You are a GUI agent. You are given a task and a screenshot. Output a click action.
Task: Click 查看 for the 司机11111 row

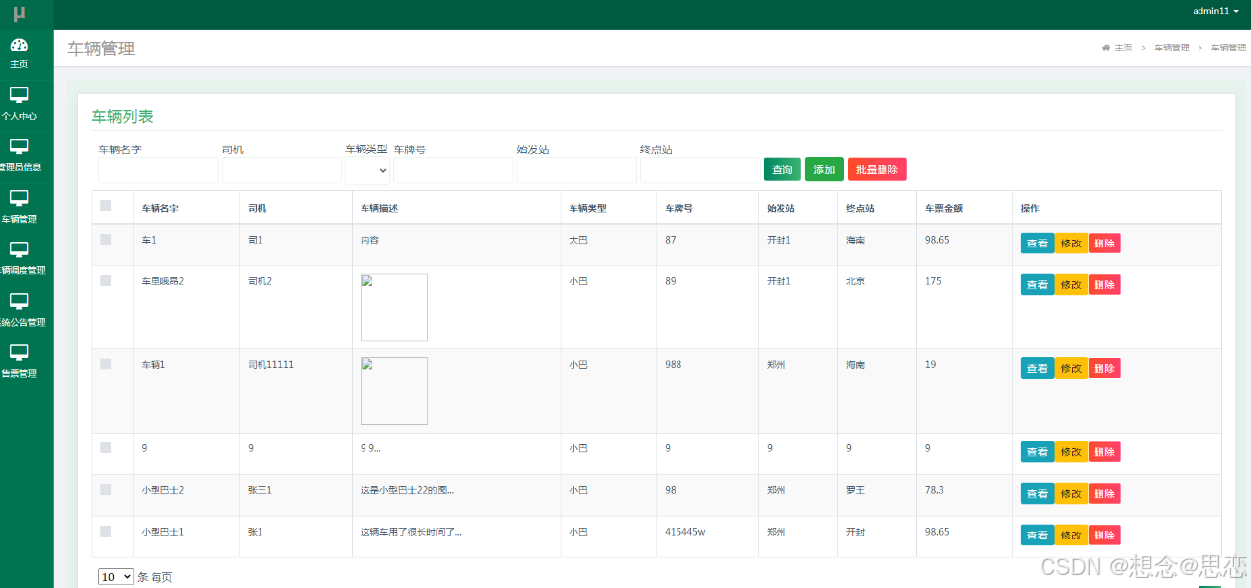[1037, 368]
